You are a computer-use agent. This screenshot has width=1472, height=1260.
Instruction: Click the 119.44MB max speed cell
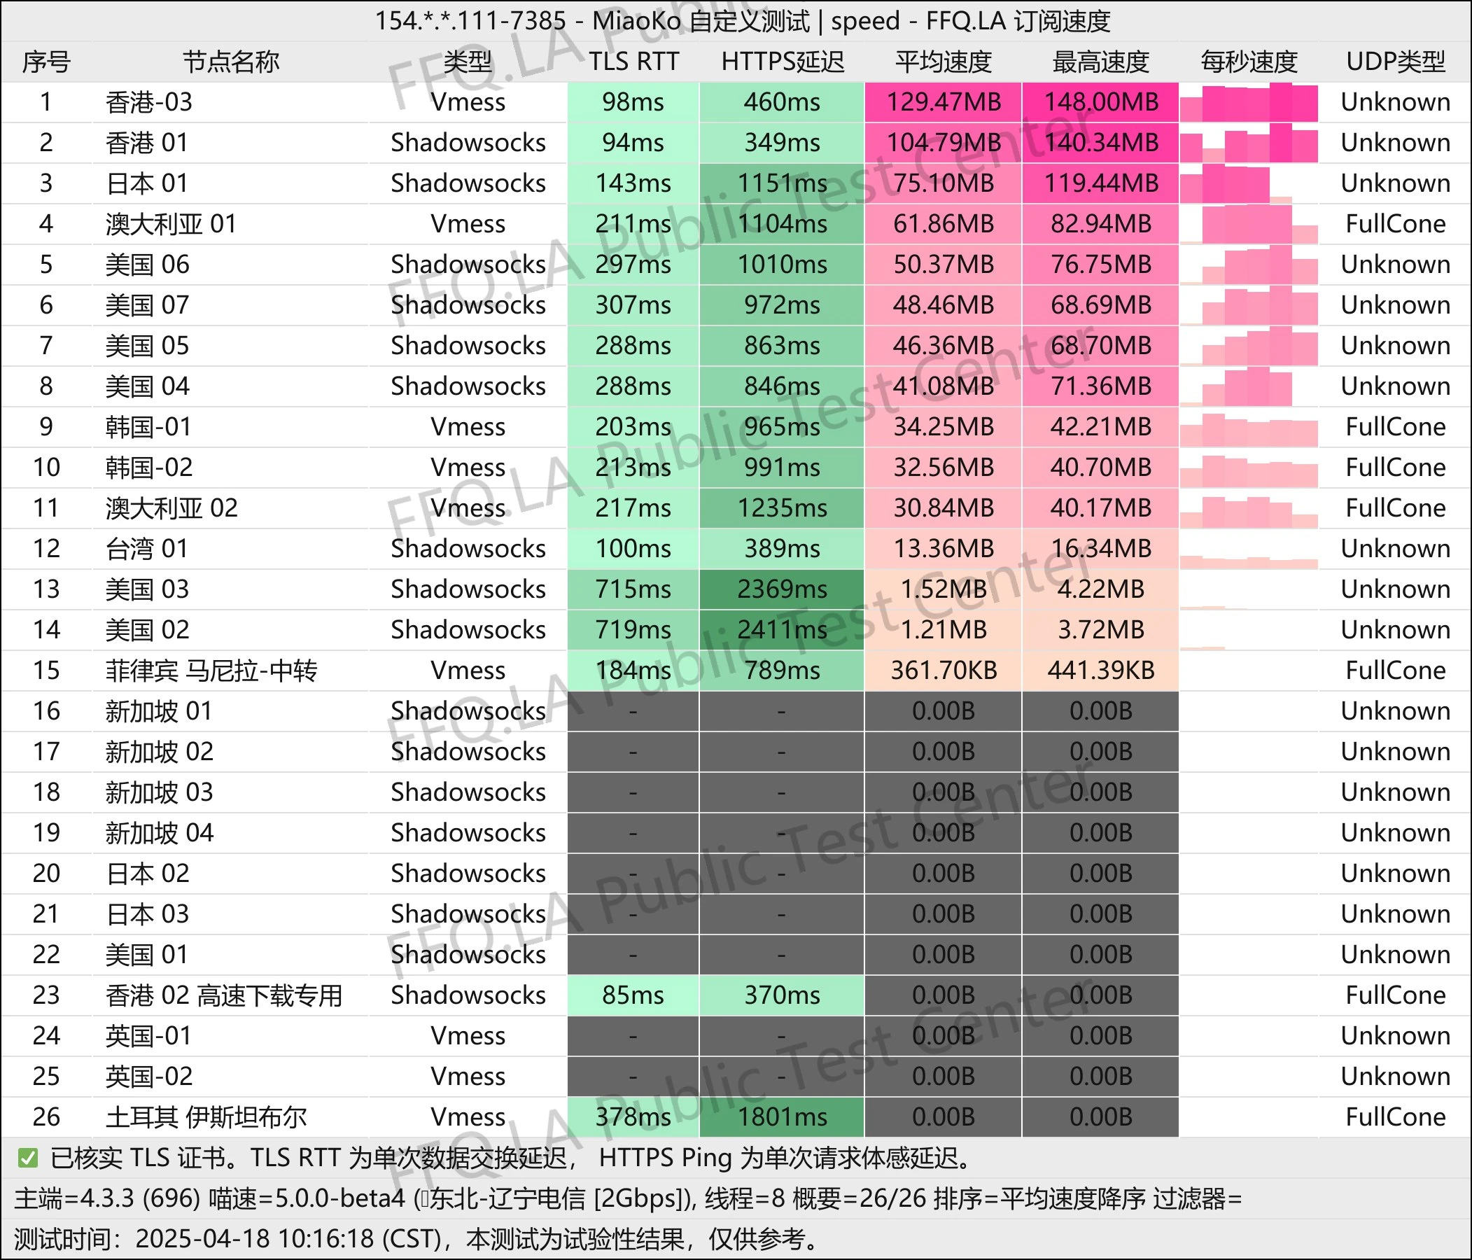[1100, 183]
